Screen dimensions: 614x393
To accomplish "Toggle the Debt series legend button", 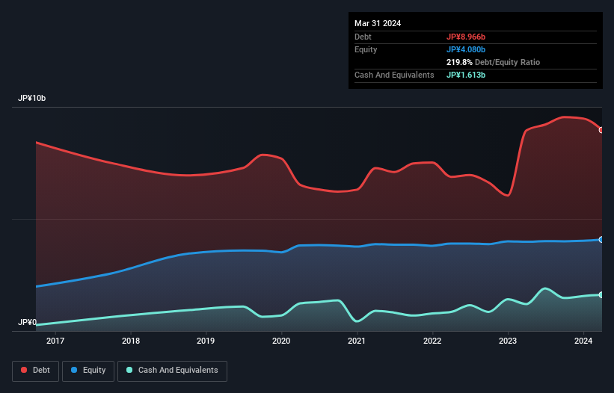I will click(35, 371).
